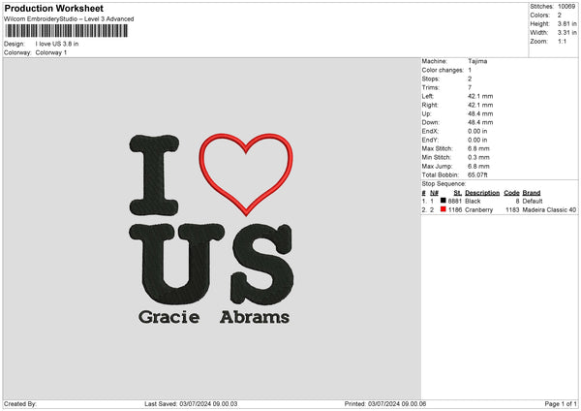Click the Machine value 'Tajima'
The image size is (581, 411).
tap(477, 61)
